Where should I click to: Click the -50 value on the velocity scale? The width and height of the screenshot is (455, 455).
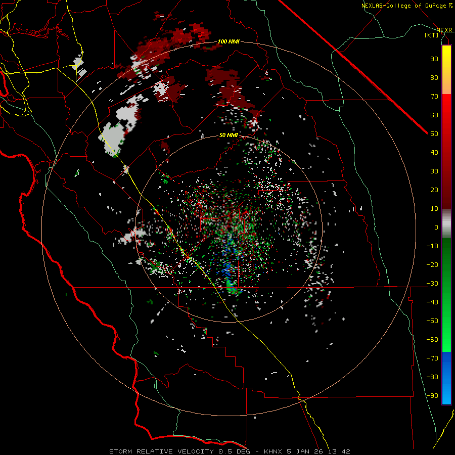tap(432, 321)
